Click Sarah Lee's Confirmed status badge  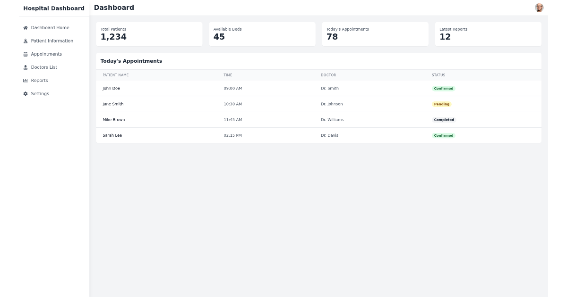tap(444, 135)
